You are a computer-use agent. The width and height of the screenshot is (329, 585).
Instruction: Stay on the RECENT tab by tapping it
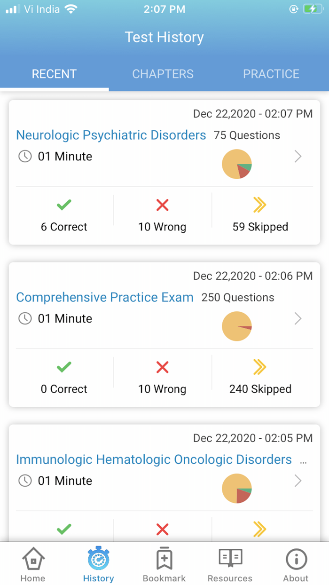(x=54, y=74)
